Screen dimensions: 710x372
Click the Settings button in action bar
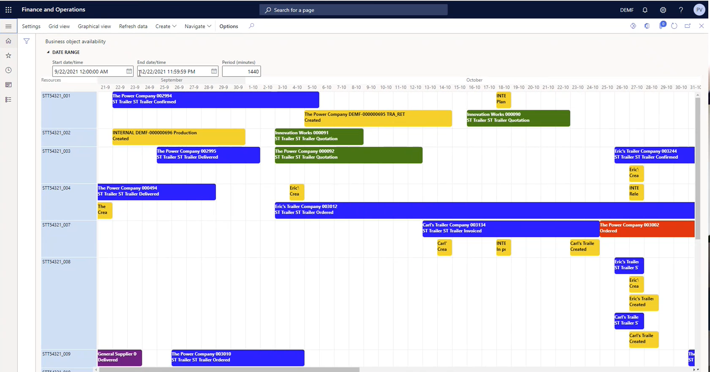point(31,26)
